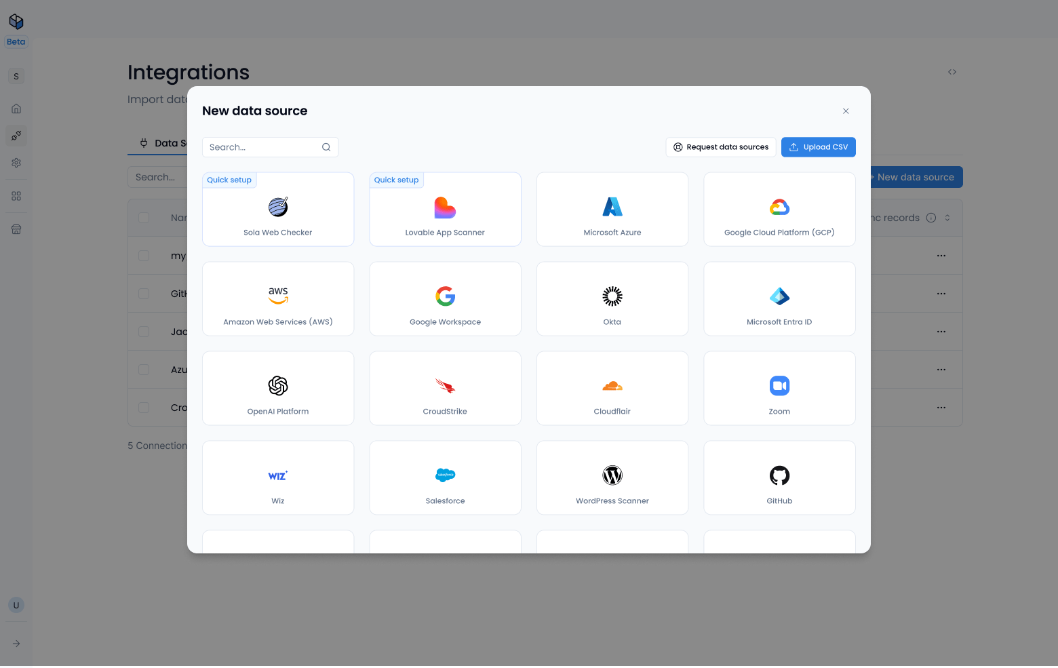Choose the Salesforce data source
Viewport: 1058px width, 668px height.
coord(445,477)
